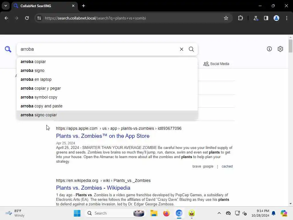Switch to Chrome taskbar icon

(179, 213)
